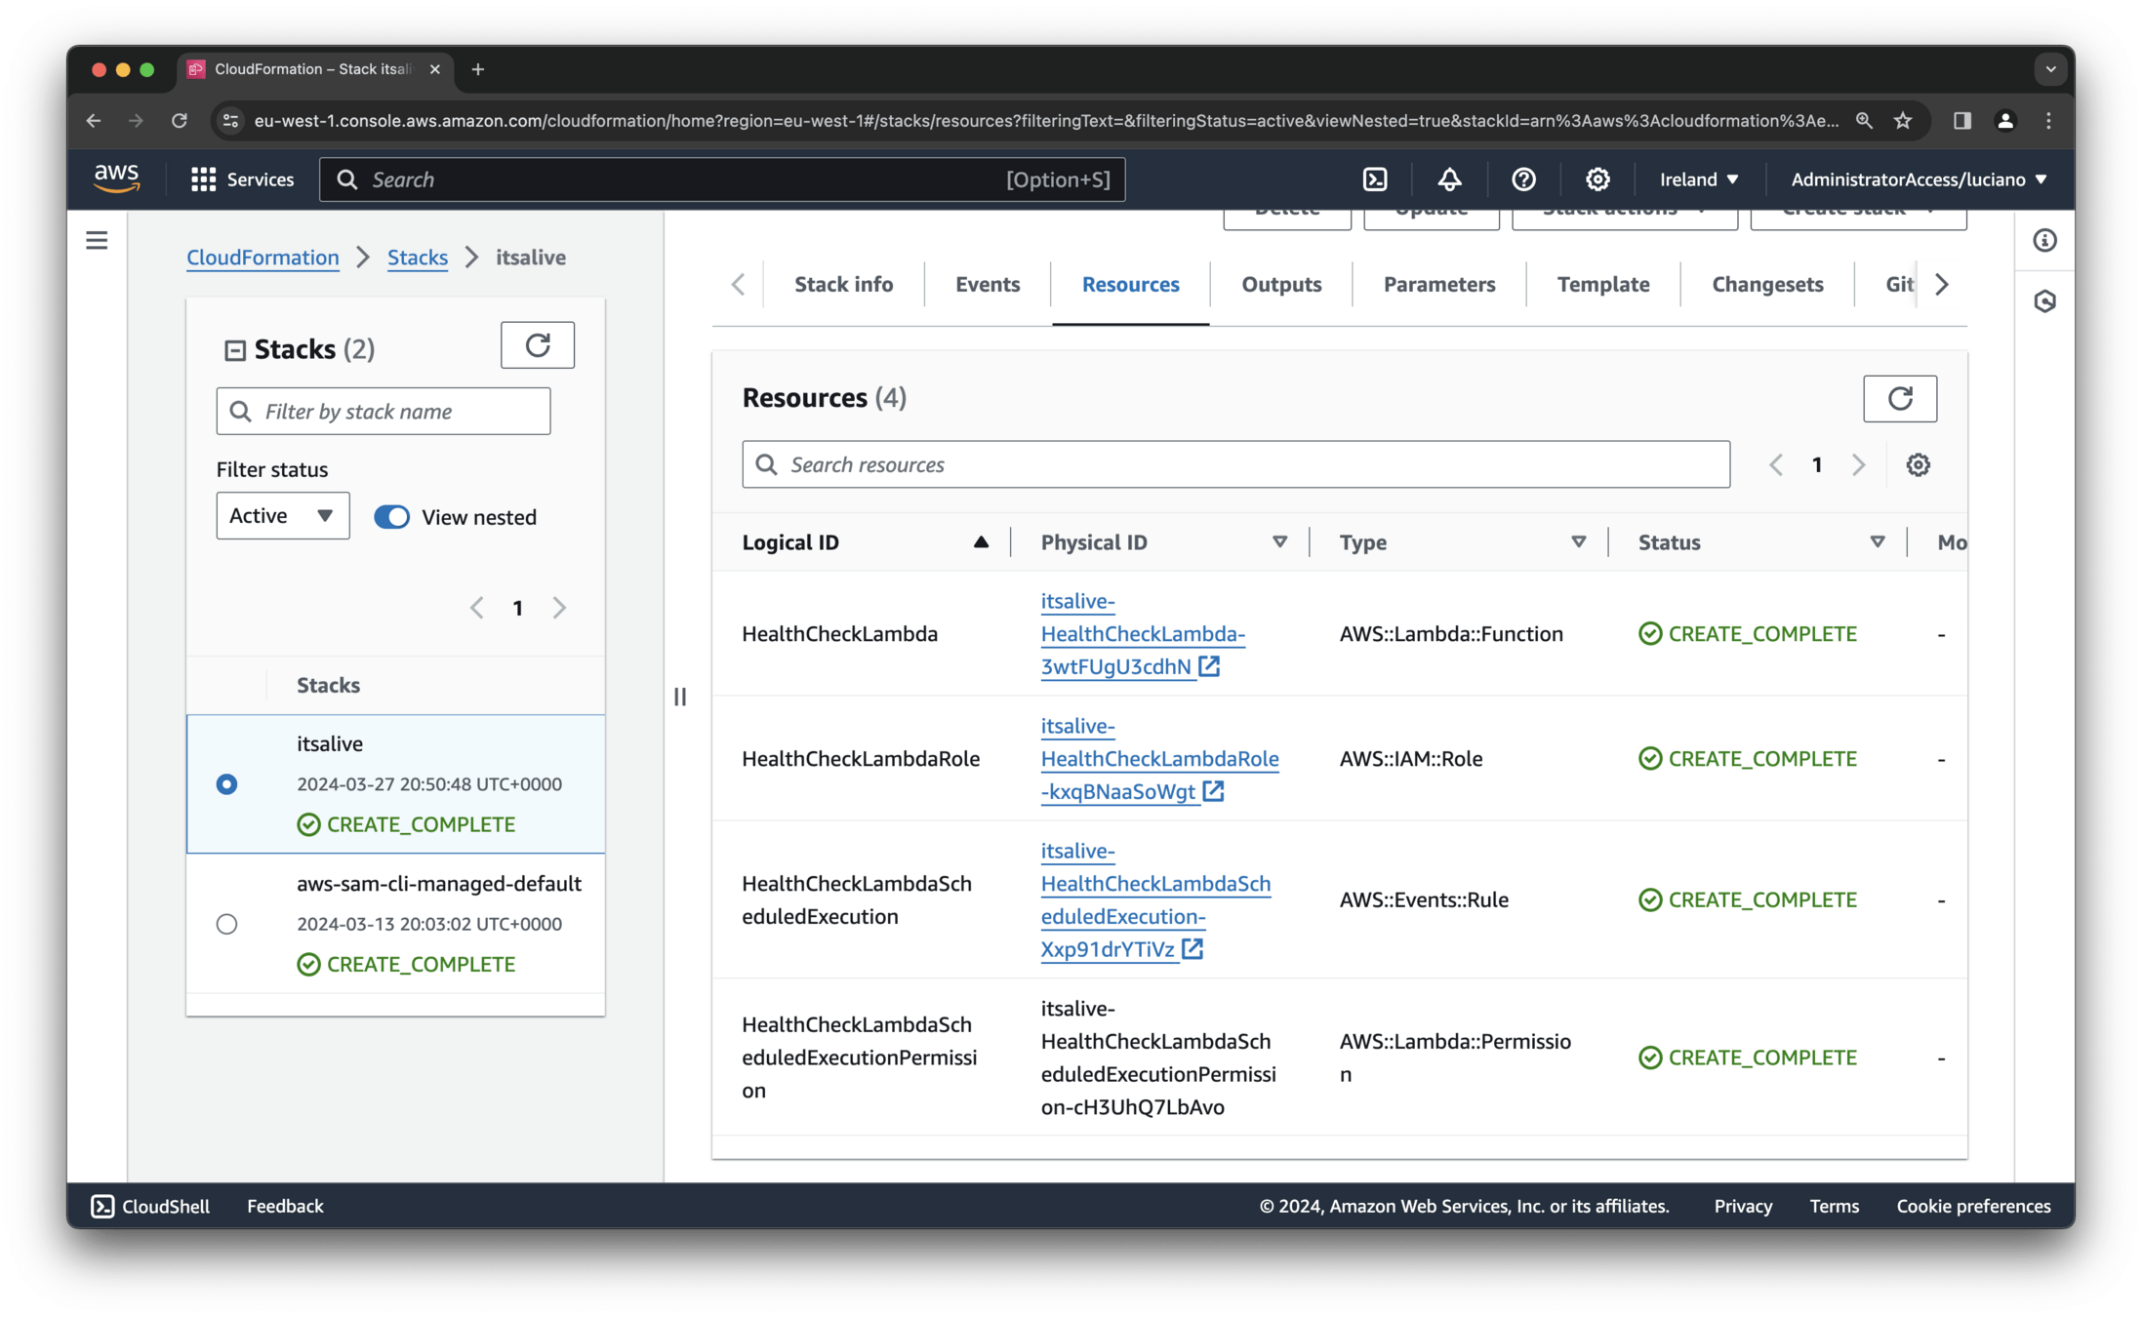Open the Active filter status dropdown
Image resolution: width=2142 pixels, height=1317 pixels.
(282, 516)
